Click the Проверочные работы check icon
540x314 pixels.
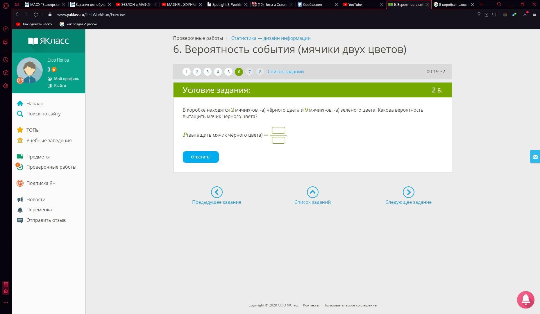pos(20,167)
